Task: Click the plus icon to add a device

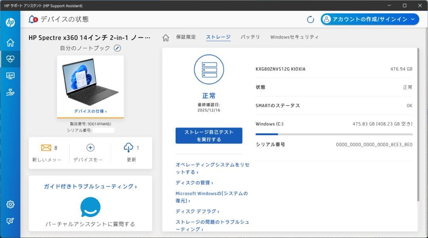Action: click(x=90, y=147)
